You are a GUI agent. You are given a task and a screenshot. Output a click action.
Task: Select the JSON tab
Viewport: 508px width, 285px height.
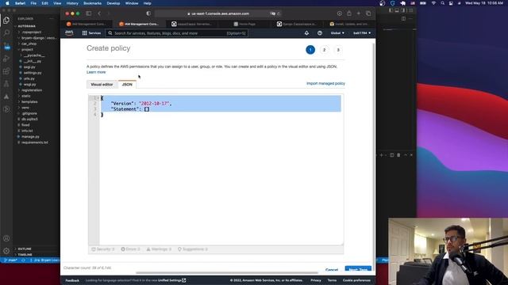(x=127, y=85)
